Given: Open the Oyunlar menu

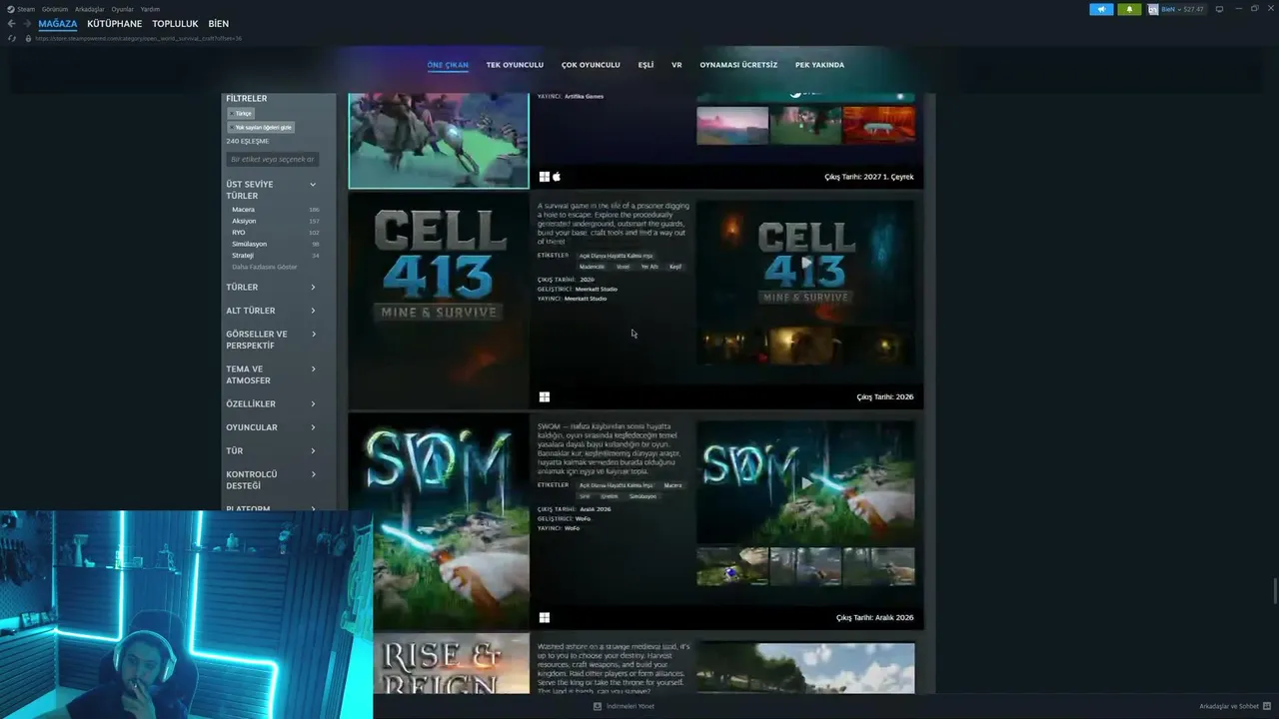Looking at the screenshot, I should pos(122,9).
